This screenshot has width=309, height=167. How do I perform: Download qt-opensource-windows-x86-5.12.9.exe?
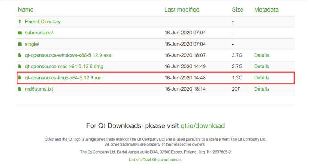pos(68,55)
